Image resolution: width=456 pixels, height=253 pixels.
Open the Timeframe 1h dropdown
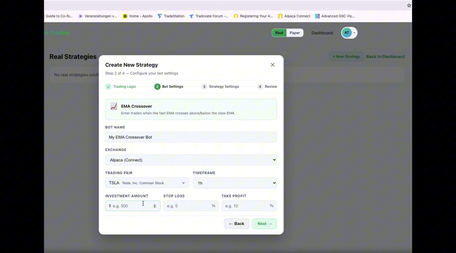coord(235,183)
